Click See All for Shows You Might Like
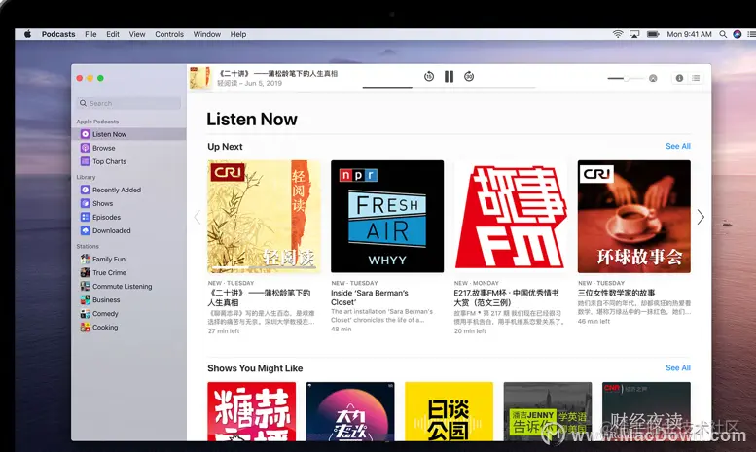756x452 pixels. (678, 367)
